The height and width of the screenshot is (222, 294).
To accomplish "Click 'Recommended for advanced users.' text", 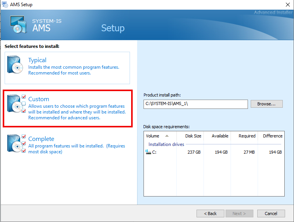I will 64,118.
